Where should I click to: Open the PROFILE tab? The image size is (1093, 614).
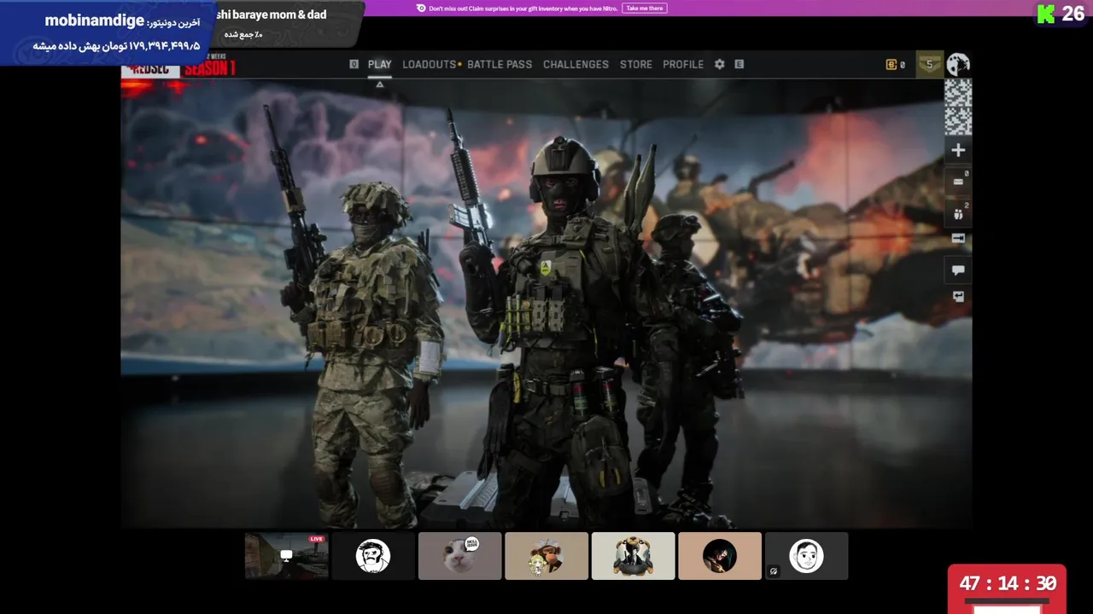coord(683,65)
